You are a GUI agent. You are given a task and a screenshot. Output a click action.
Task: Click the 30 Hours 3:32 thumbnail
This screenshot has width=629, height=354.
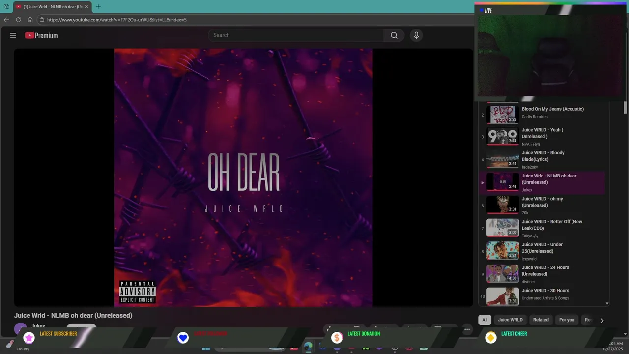[503, 296]
